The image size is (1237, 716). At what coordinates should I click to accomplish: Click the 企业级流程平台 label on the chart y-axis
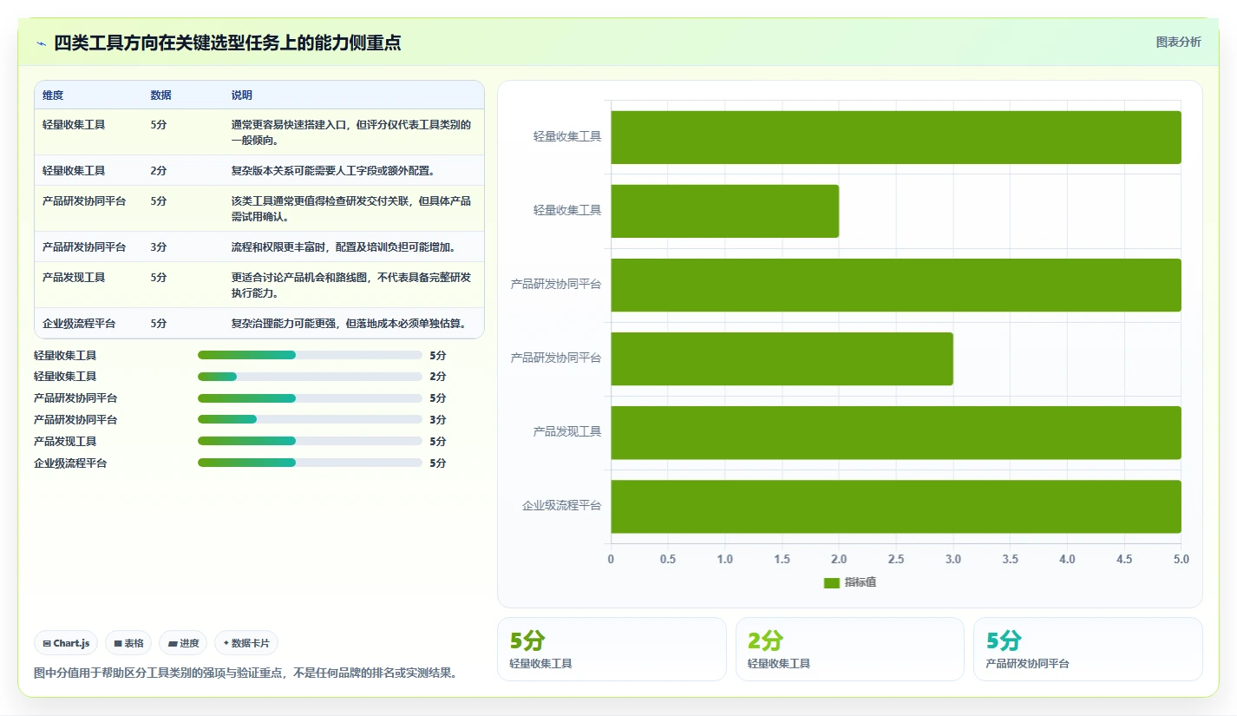(561, 505)
